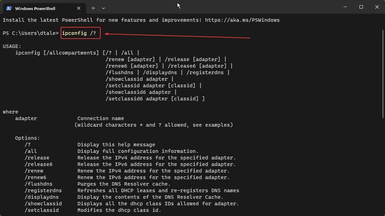Screen dimensions: 385x216
Task: Click the '/renew' option in the list
Action: (34, 171)
